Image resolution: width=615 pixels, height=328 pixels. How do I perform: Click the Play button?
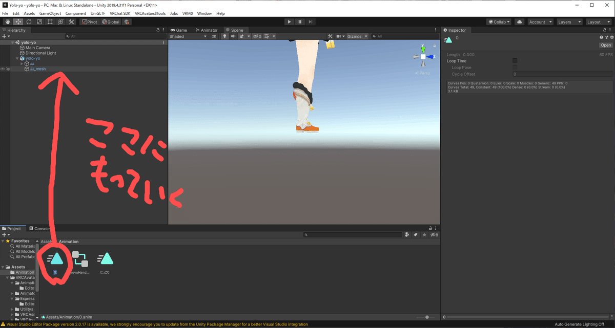pyautogui.click(x=289, y=22)
